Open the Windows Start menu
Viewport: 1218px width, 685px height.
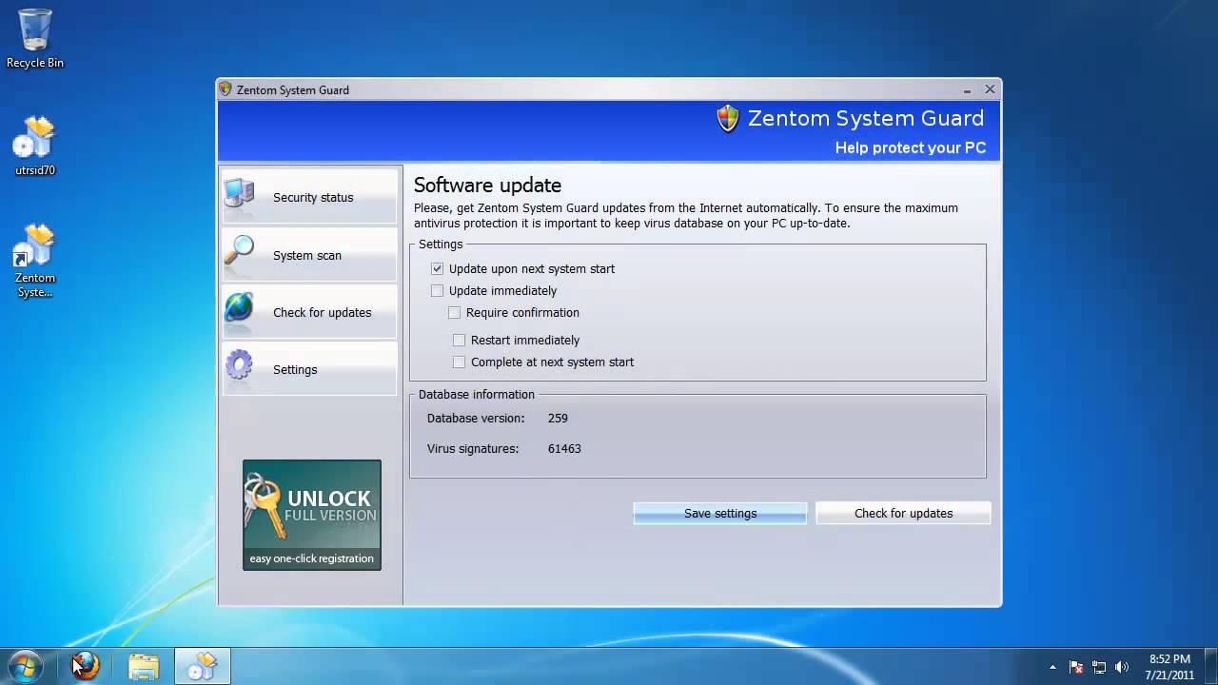pos(26,666)
